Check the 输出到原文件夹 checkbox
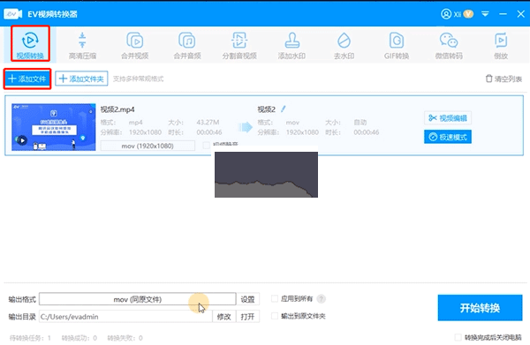The width and height of the screenshot is (530, 345). pyautogui.click(x=275, y=316)
